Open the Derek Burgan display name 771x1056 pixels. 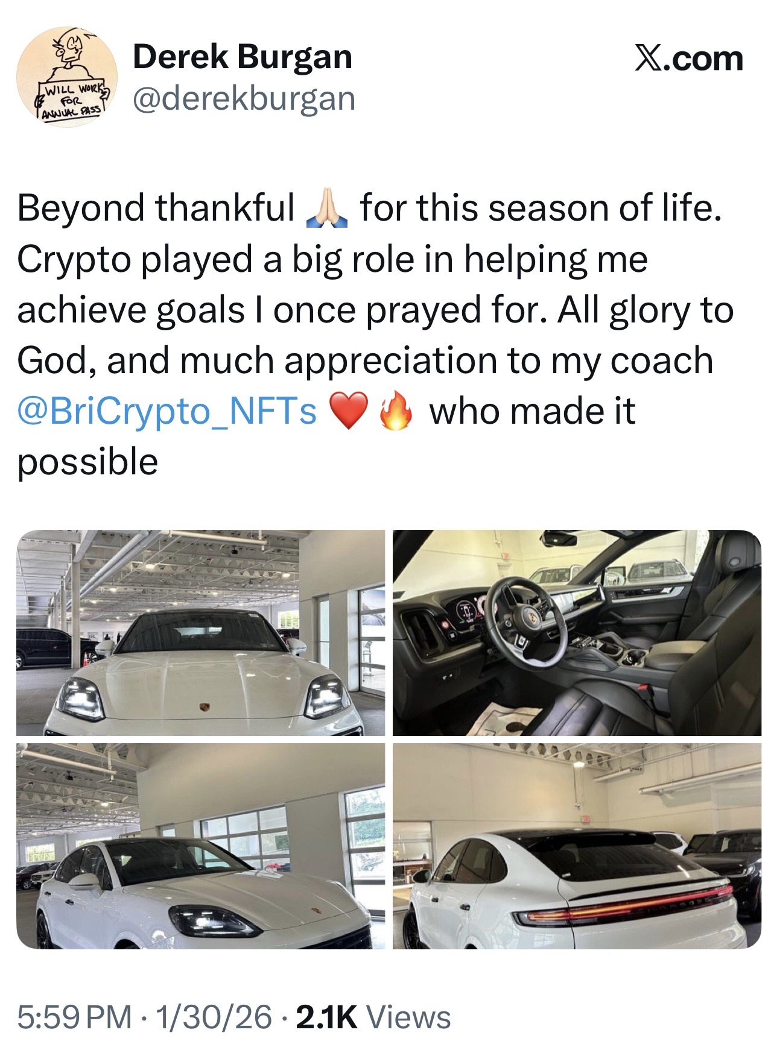coord(243,57)
